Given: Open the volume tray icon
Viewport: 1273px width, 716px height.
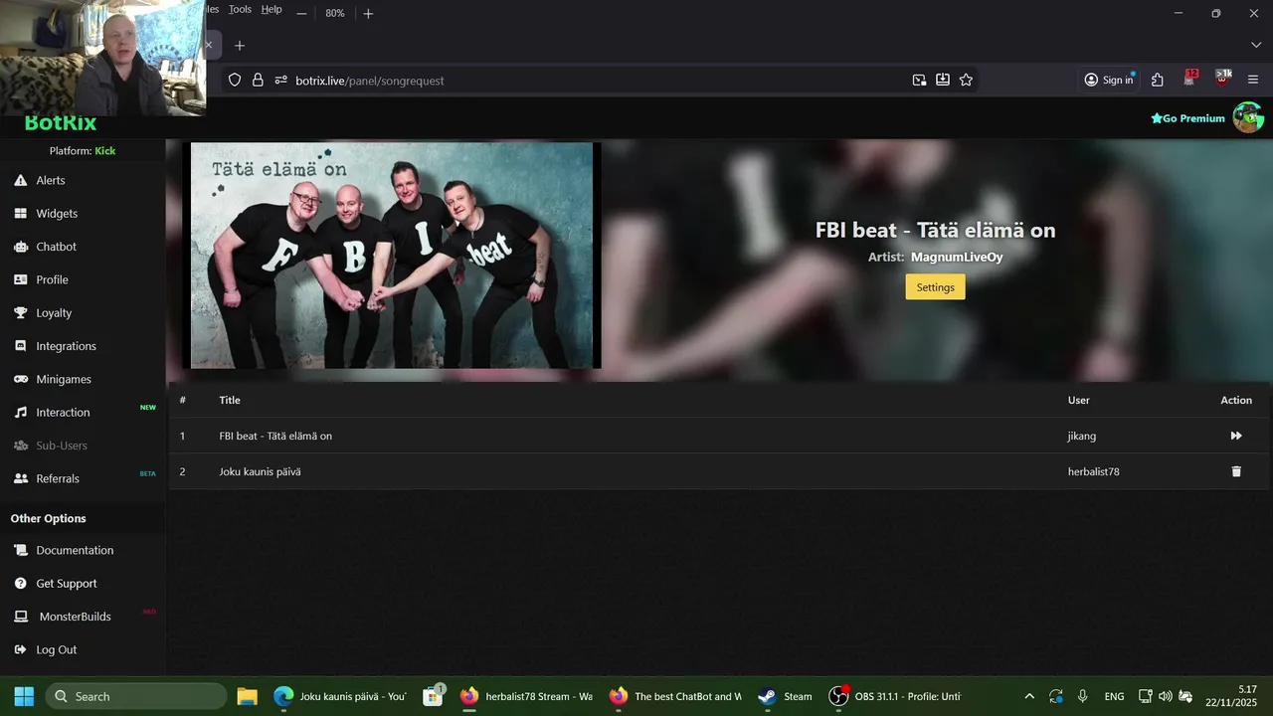Looking at the screenshot, I should pos(1166,696).
